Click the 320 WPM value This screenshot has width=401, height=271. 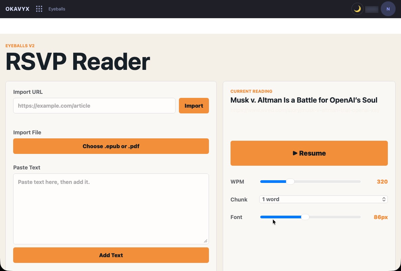coord(382,182)
